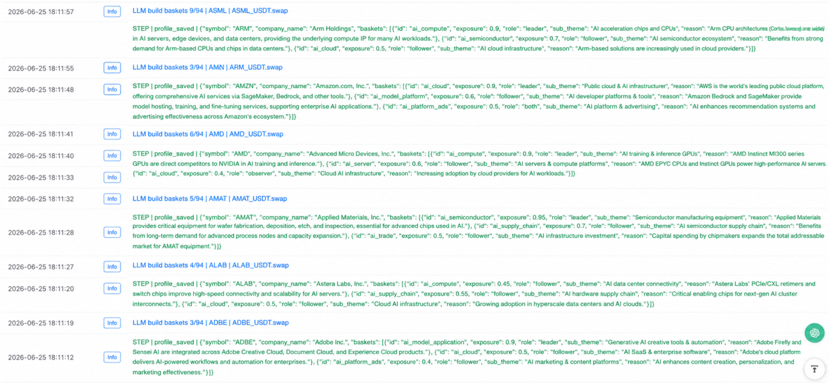Open the green AI assistant chat icon
The image size is (829, 383).
point(814,333)
